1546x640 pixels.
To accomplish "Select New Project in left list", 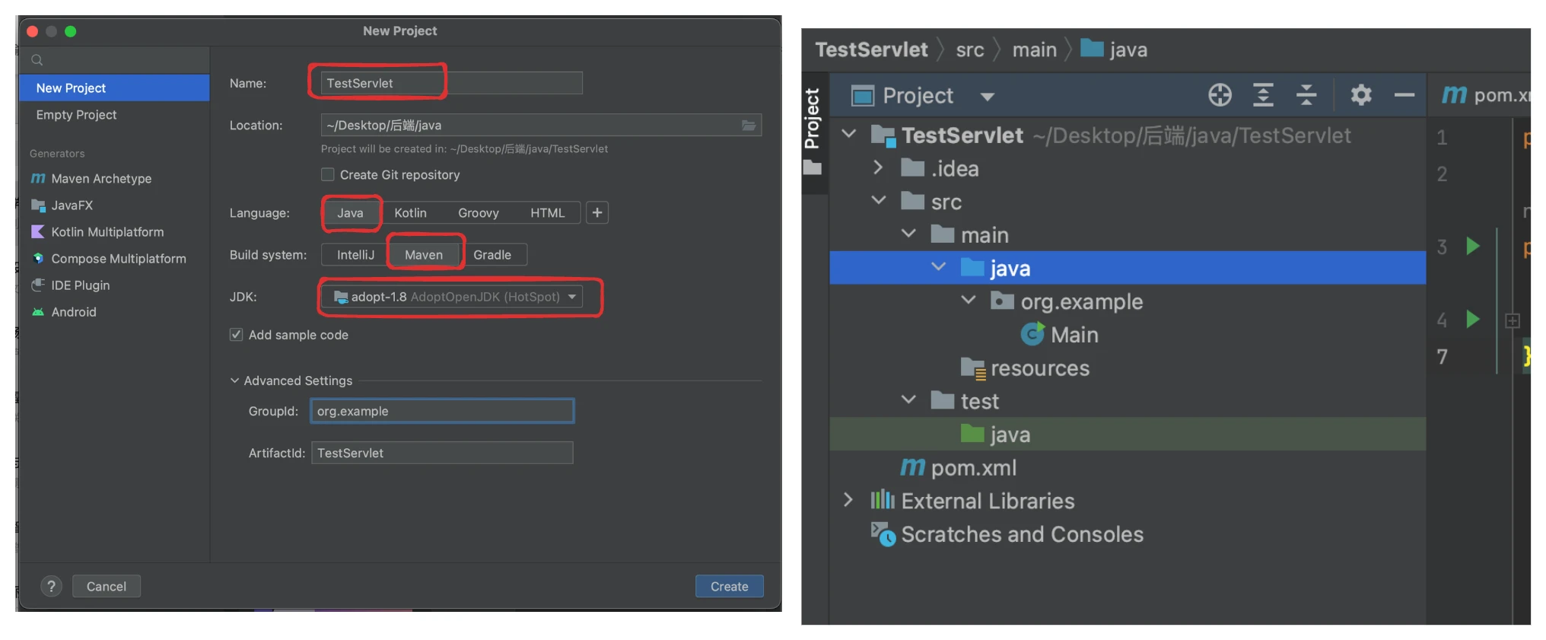I will (114, 88).
